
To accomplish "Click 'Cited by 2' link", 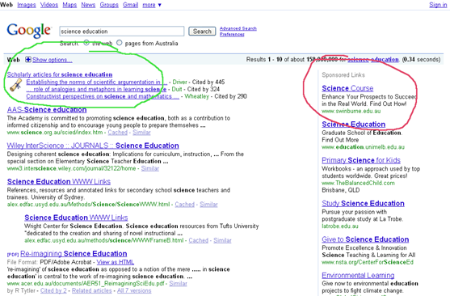I will click(x=53, y=290).
